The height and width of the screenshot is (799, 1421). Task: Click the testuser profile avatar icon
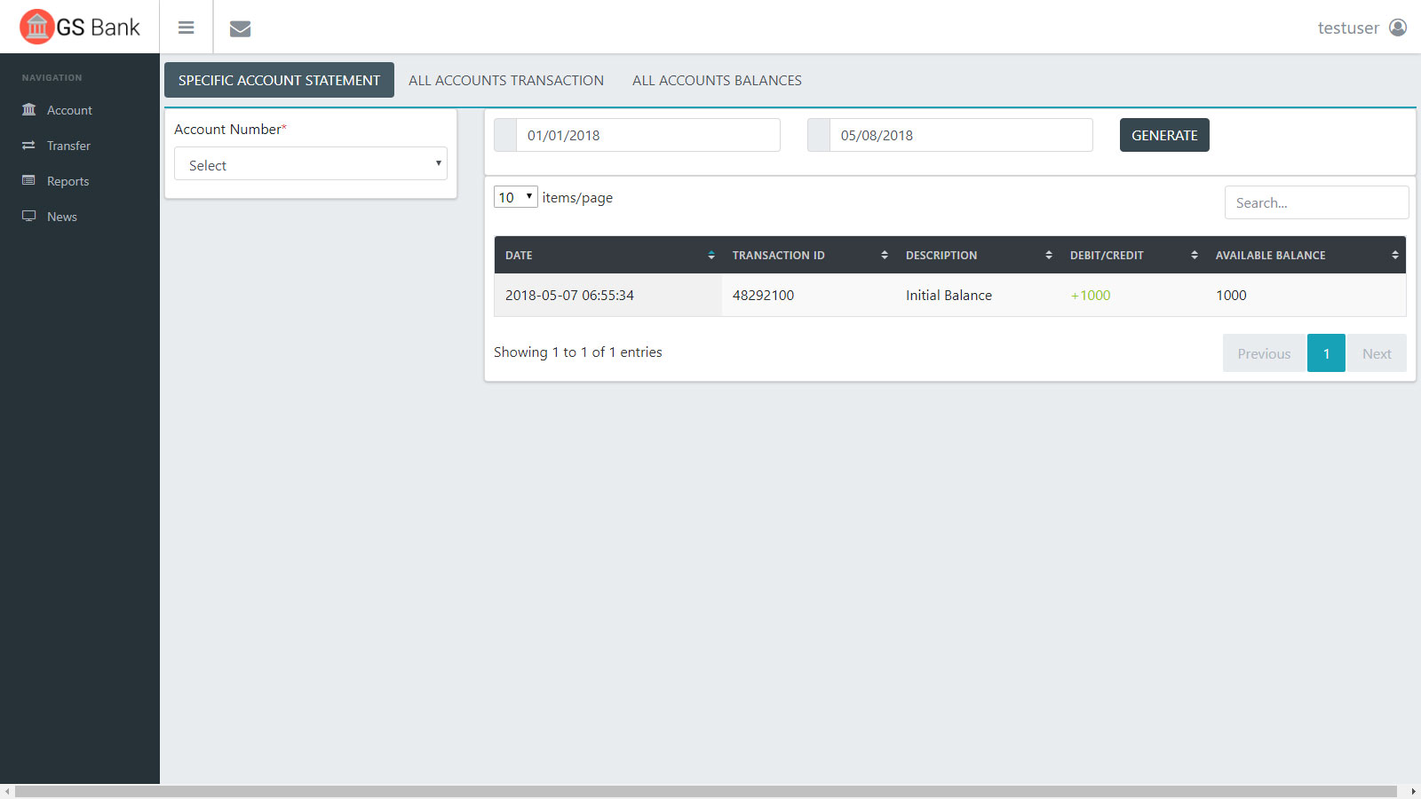(x=1398, y=28)
